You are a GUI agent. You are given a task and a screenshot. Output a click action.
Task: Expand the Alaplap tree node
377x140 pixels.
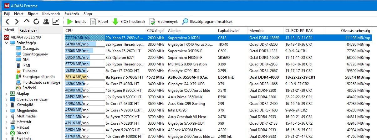tap(7, 94)
